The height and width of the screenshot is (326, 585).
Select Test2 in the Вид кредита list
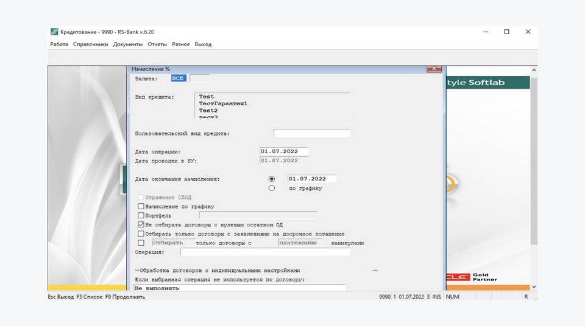208,111
